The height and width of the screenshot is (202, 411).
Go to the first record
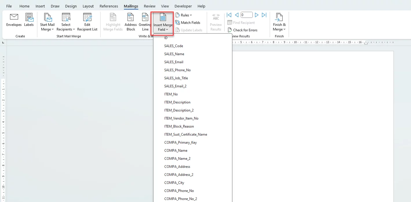tap(229, 15)
